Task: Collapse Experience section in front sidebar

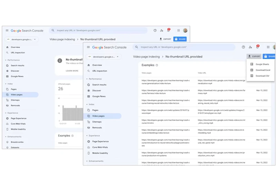Action: point(87,136)
